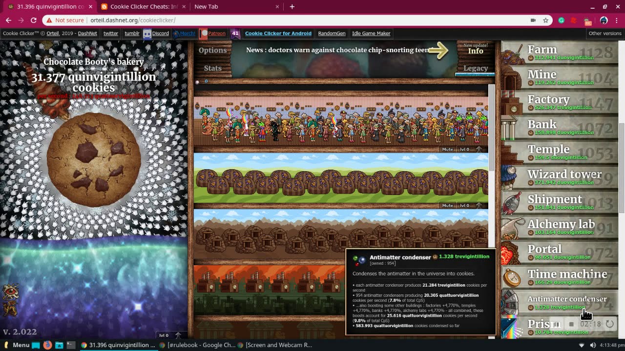Pause the screen recording overlay
625x351 pixels.
(557, 324)
